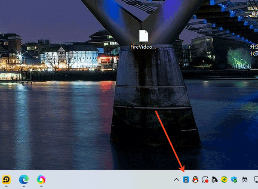The height and width of the screenshot is (189, 258).
Task: Click the monitor icon at tray's right edge
Action: tap(255, 180)
